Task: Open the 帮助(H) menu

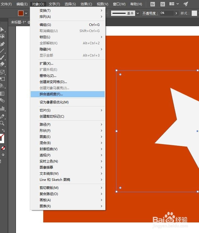Action: 136,4
